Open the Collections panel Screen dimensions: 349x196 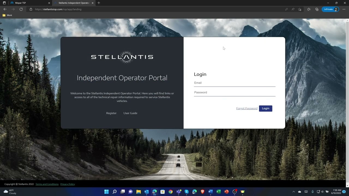point(317,9)
